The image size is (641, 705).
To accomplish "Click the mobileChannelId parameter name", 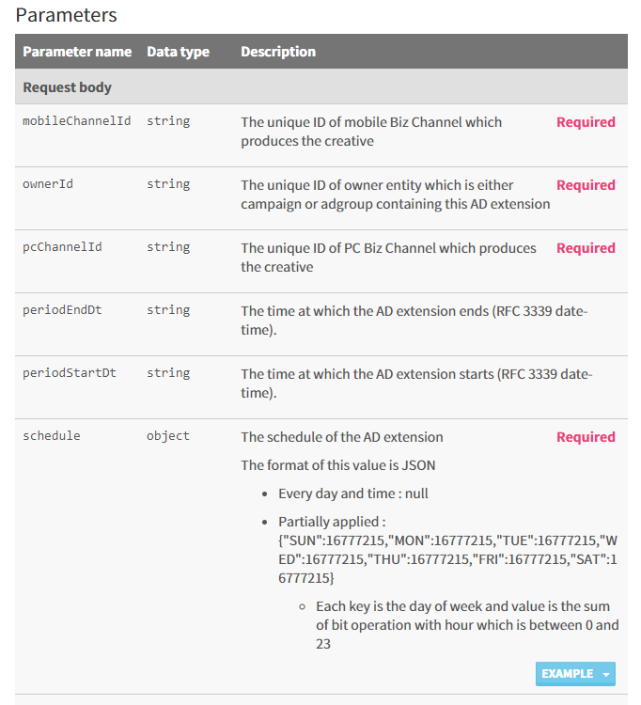I will click(77, 121).
